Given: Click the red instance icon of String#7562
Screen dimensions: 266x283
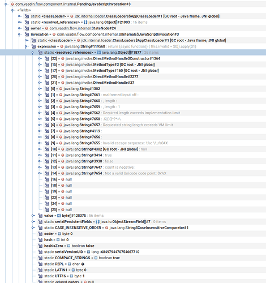Looking at the screenshot, I should tap(61, 113).
